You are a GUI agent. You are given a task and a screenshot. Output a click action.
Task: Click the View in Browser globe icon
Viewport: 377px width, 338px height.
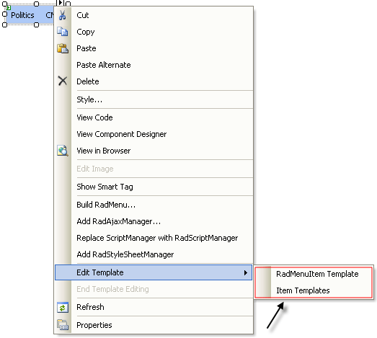point(63,151)
